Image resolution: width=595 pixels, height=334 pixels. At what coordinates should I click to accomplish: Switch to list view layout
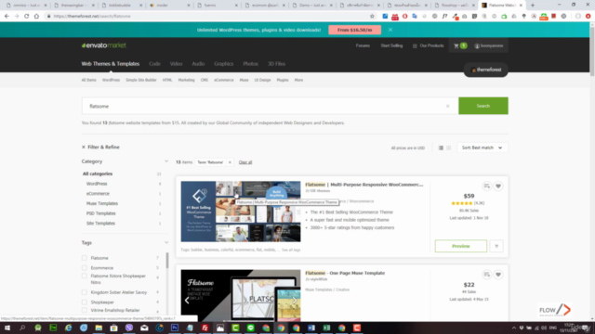pos(441,148)
